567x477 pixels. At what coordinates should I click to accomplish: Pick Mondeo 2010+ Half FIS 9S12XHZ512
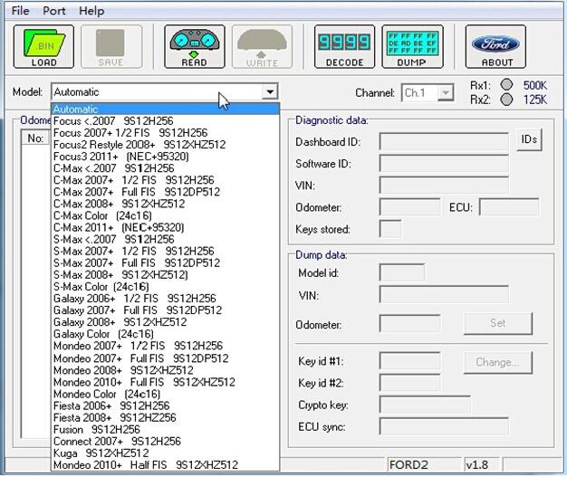pos(165,464)
